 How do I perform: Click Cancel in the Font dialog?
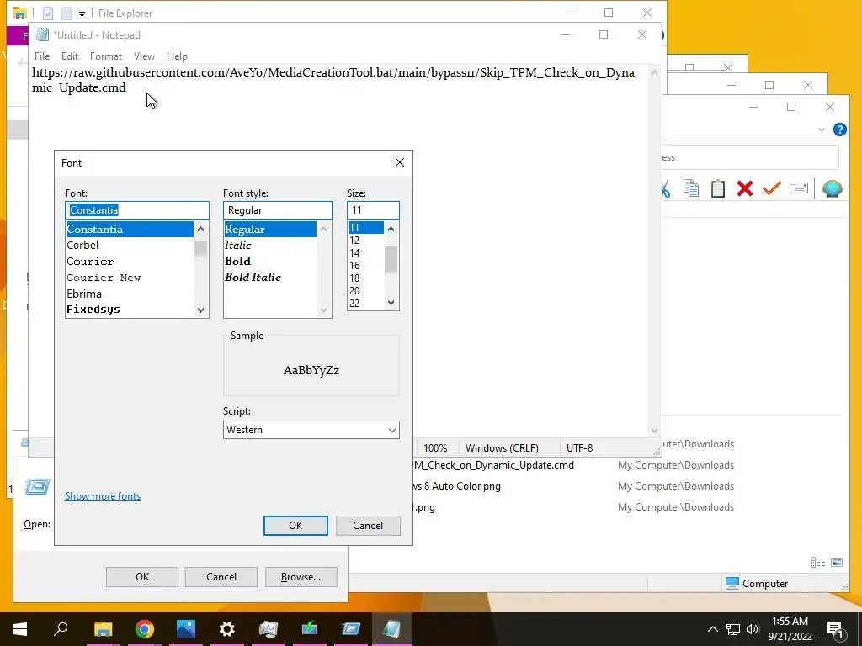pyautogui.click(x=368, y=525)
